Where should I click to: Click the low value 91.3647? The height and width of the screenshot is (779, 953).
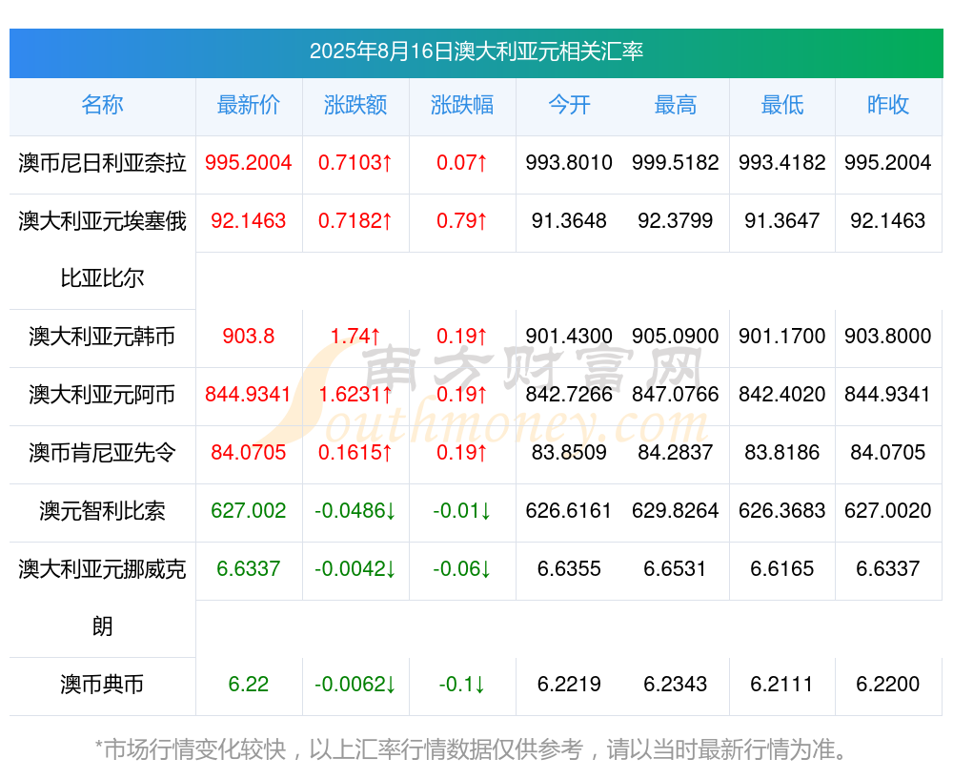pyautogui.click(x=782, y=221)
